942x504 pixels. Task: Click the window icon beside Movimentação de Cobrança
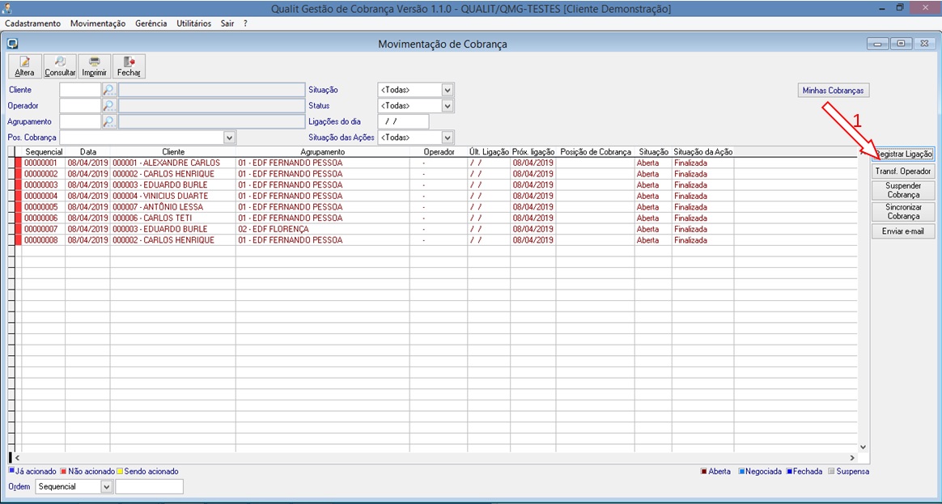13,43
